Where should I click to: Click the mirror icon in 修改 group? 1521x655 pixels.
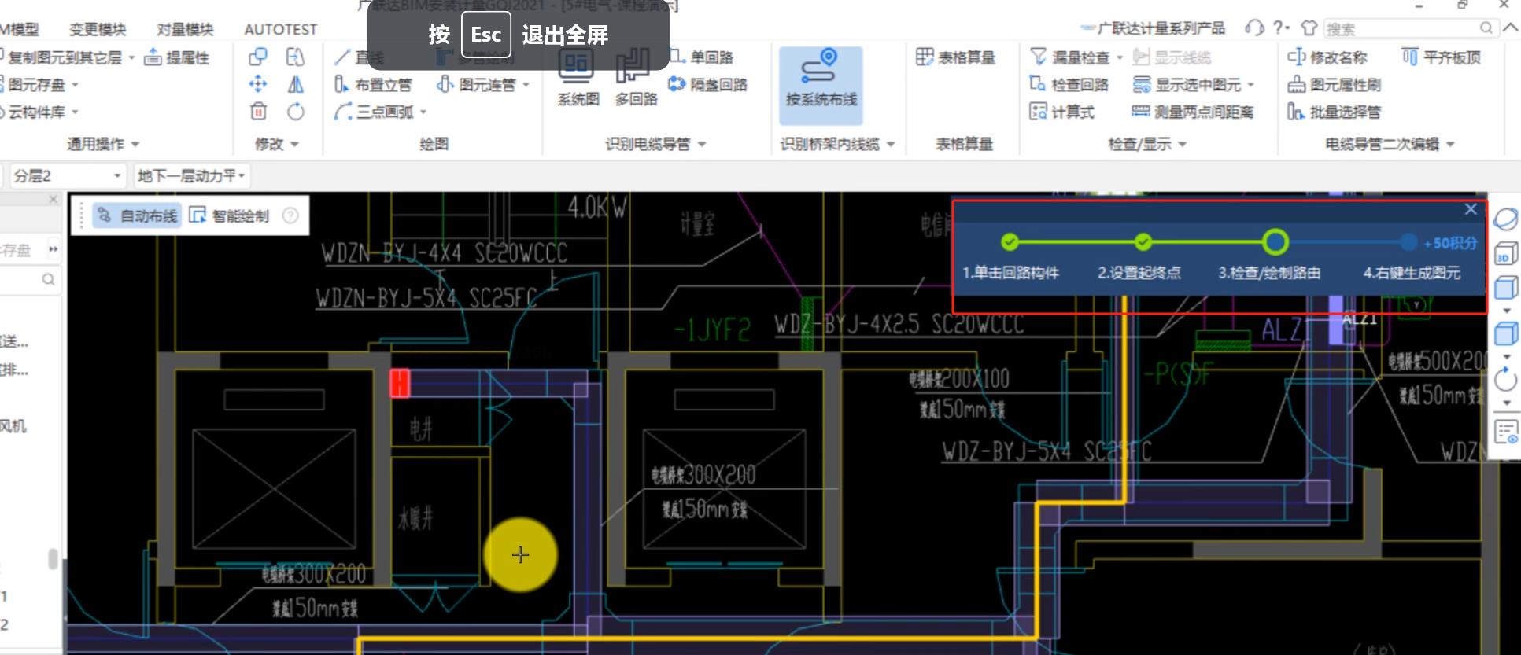pos(296,84)
